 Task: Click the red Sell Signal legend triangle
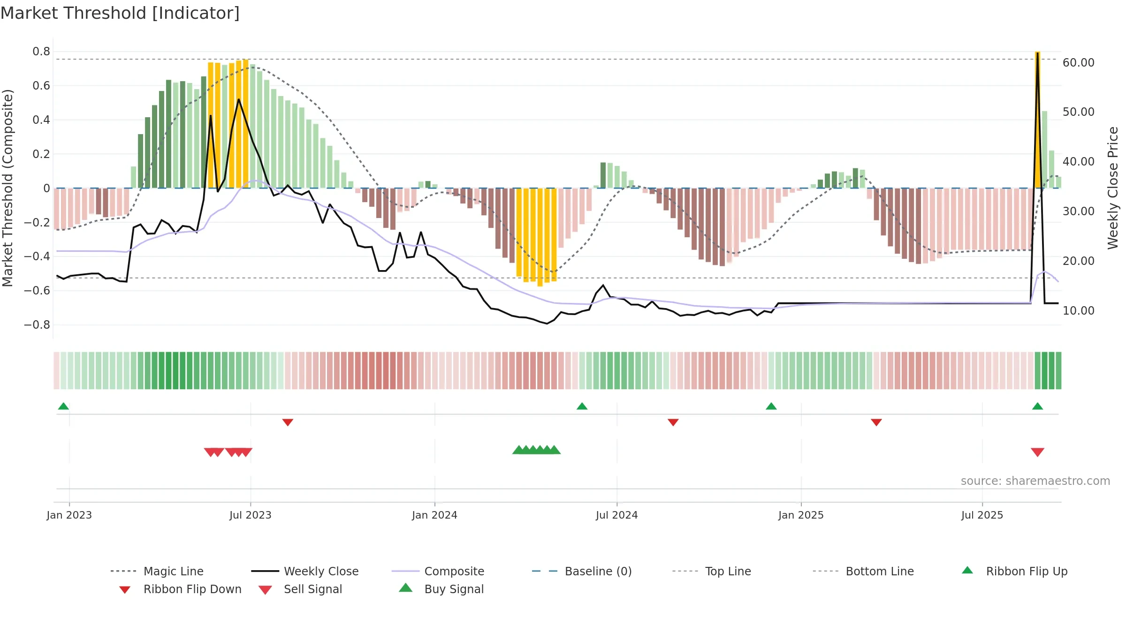[265, 590]
